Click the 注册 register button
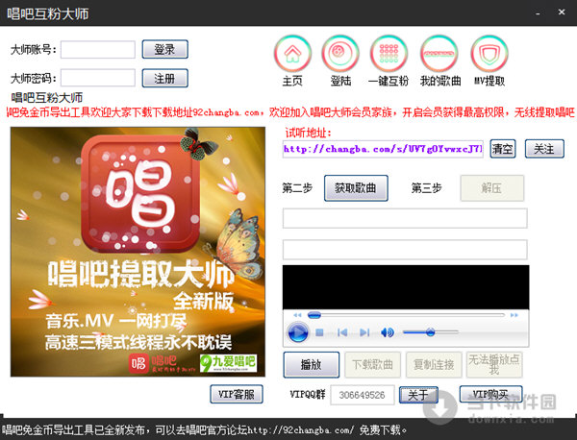 tap(164, 78)
